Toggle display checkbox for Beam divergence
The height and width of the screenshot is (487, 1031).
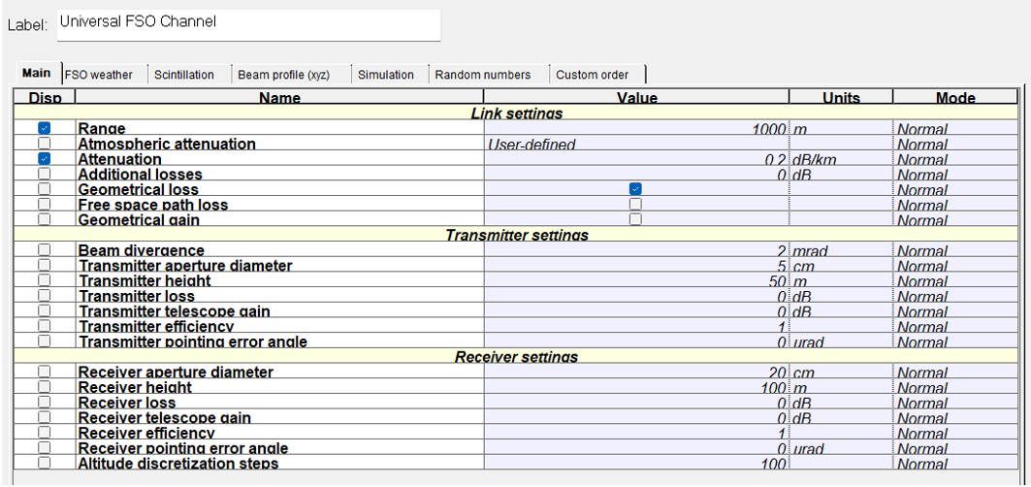(44, 251)
